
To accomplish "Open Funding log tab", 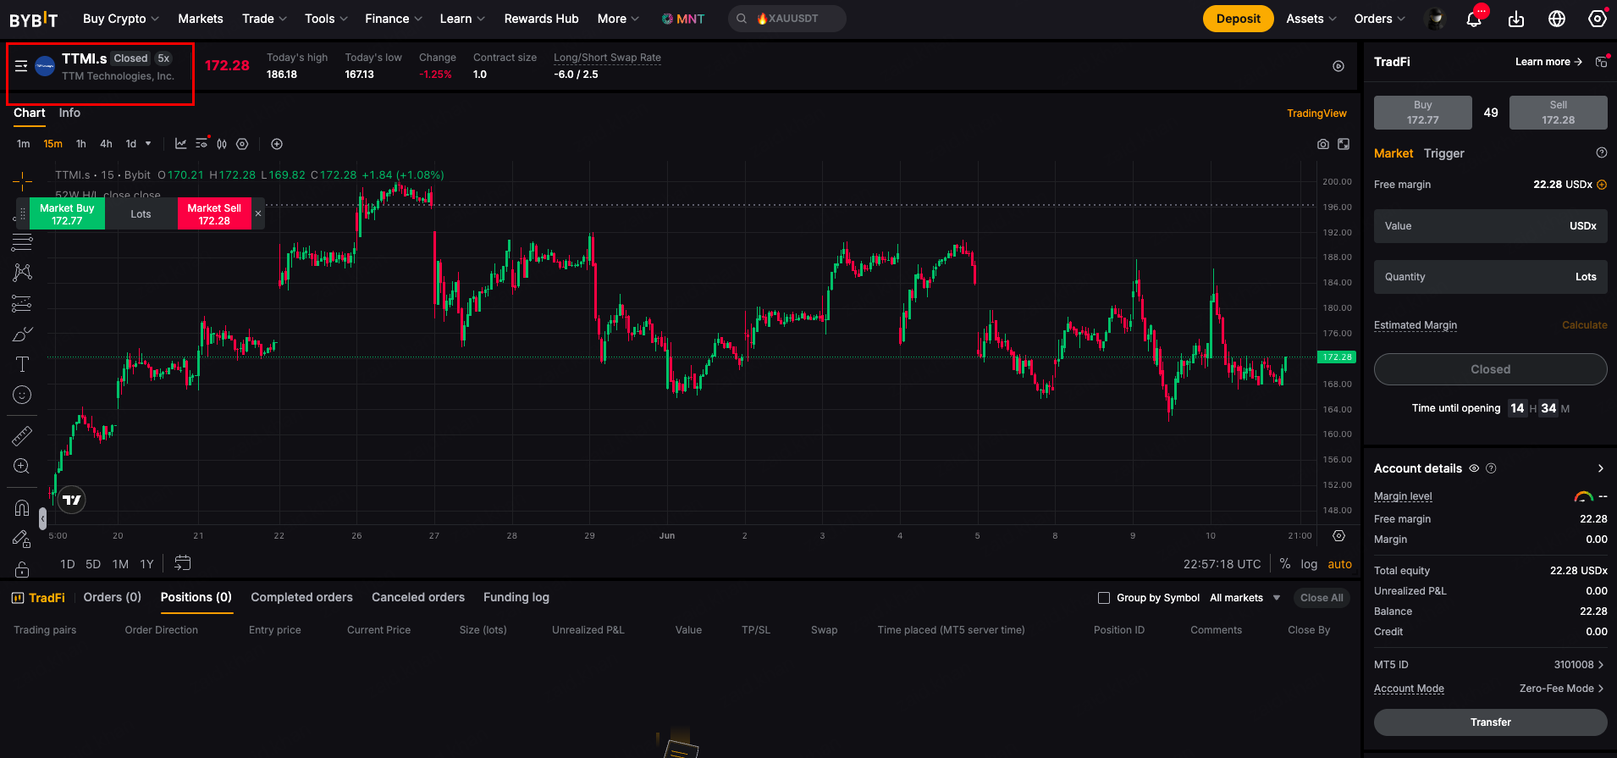I will (516, 597).
